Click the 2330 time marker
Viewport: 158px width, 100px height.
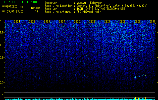pyautogui.click(x=152, y=21)
